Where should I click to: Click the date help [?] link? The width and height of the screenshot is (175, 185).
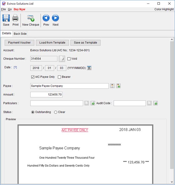tap(15, 67)
